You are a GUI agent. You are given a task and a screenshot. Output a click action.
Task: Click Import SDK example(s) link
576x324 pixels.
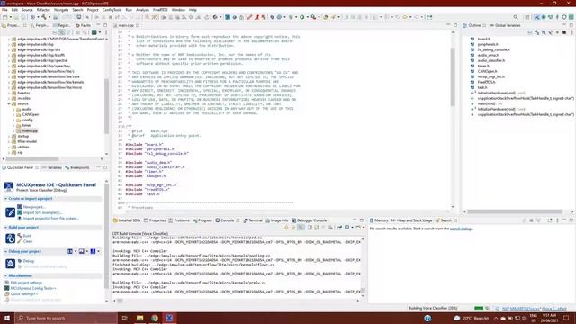click(x=42, y=212)
